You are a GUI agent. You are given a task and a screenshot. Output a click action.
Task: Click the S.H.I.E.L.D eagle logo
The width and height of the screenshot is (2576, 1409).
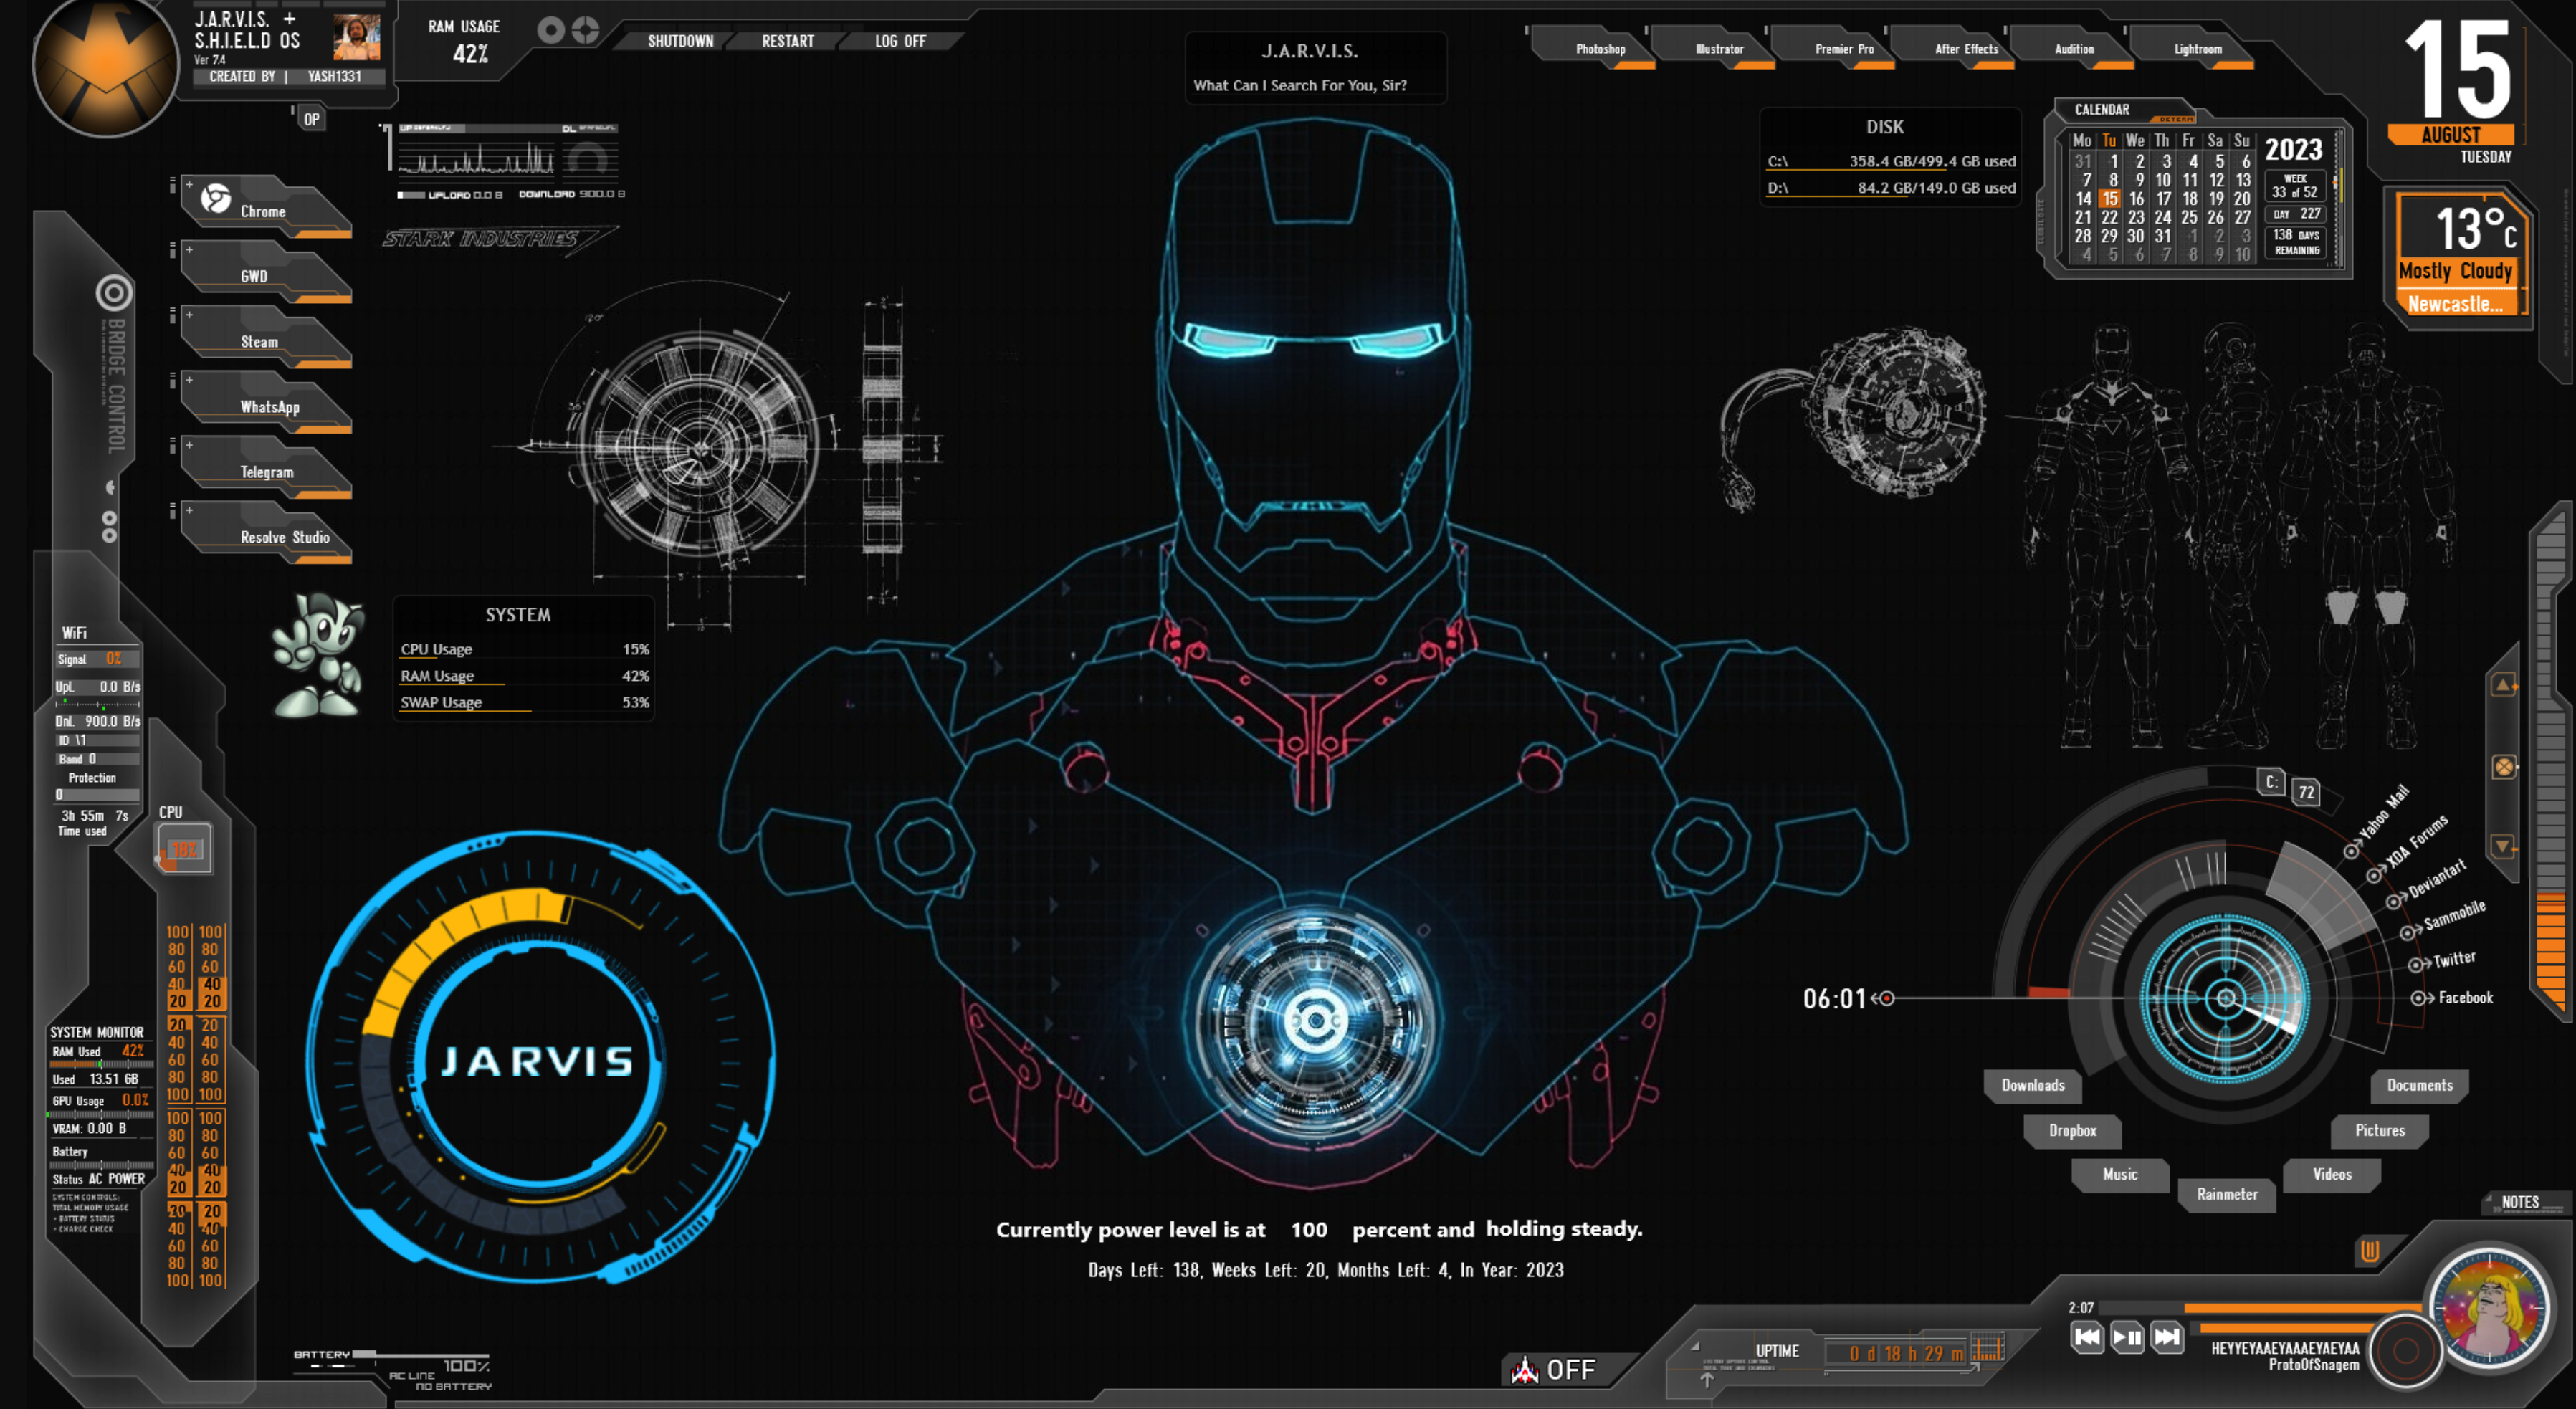point(105,65)
